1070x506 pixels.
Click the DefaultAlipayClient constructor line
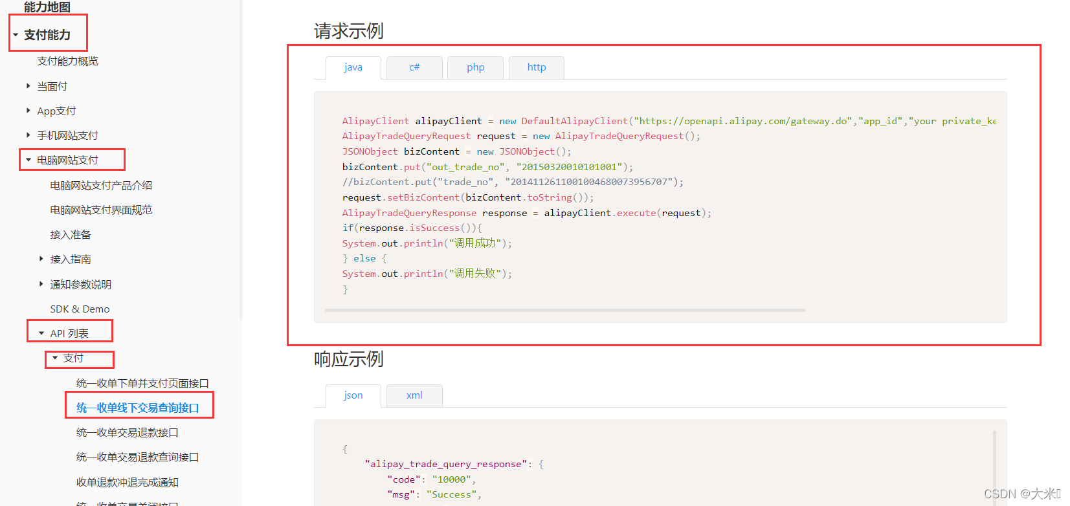[669, 121]
